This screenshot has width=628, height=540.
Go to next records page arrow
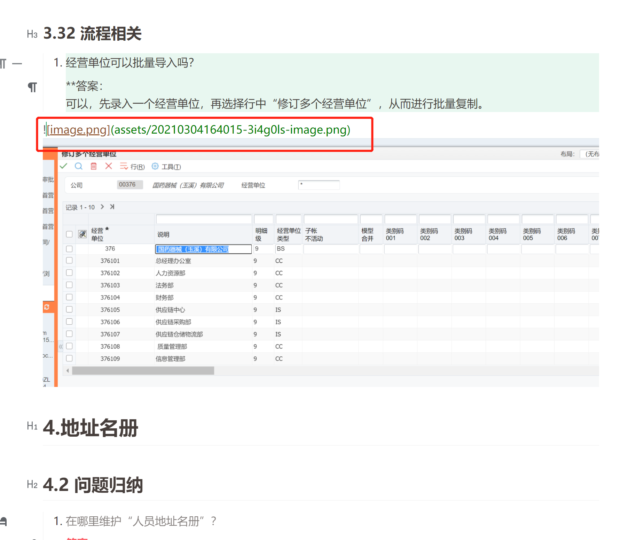pos(102,207)
